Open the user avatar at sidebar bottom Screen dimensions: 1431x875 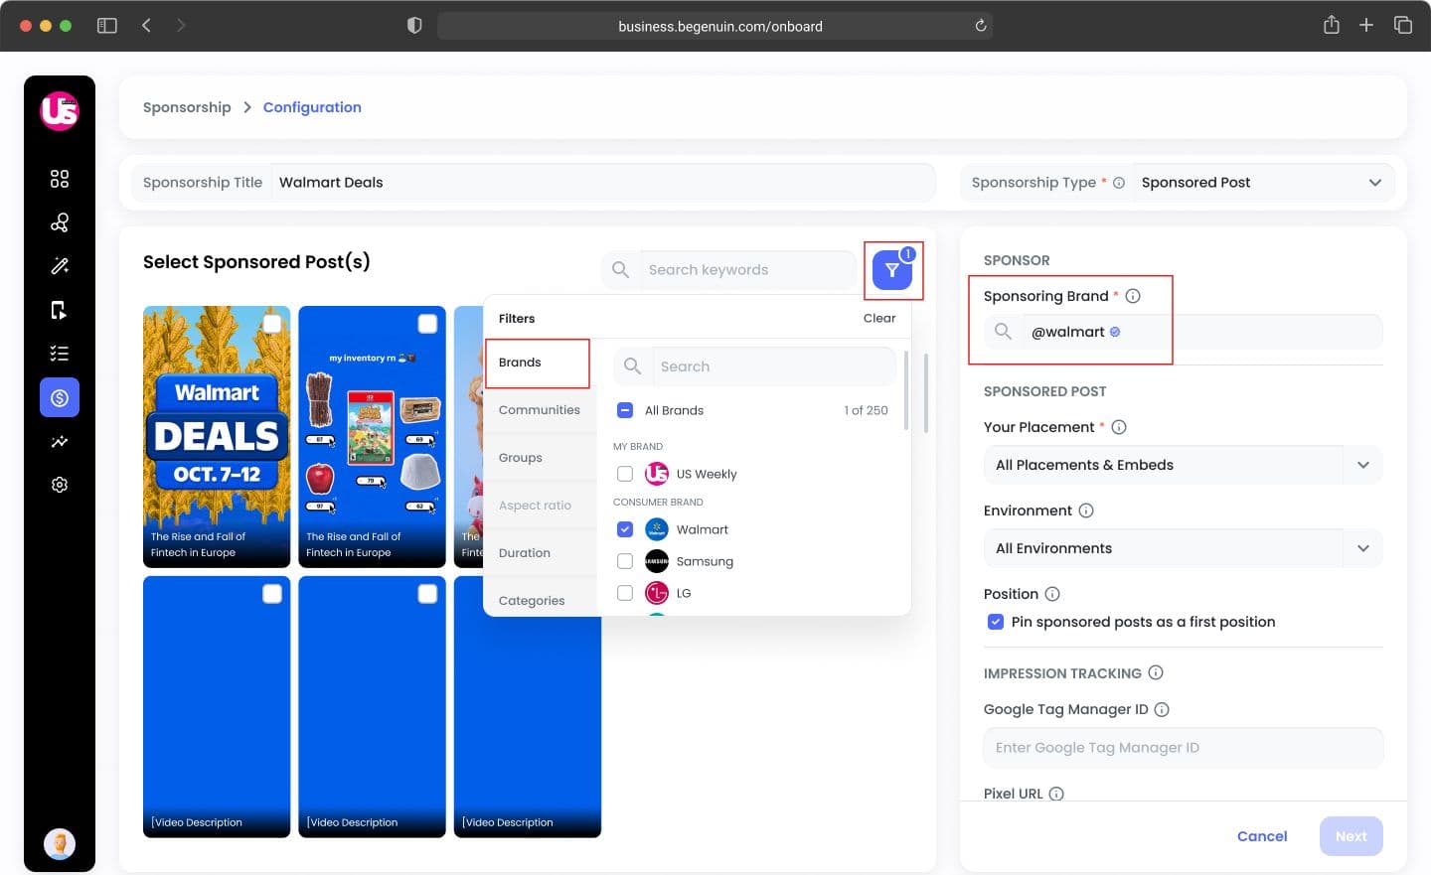[60, 843]
